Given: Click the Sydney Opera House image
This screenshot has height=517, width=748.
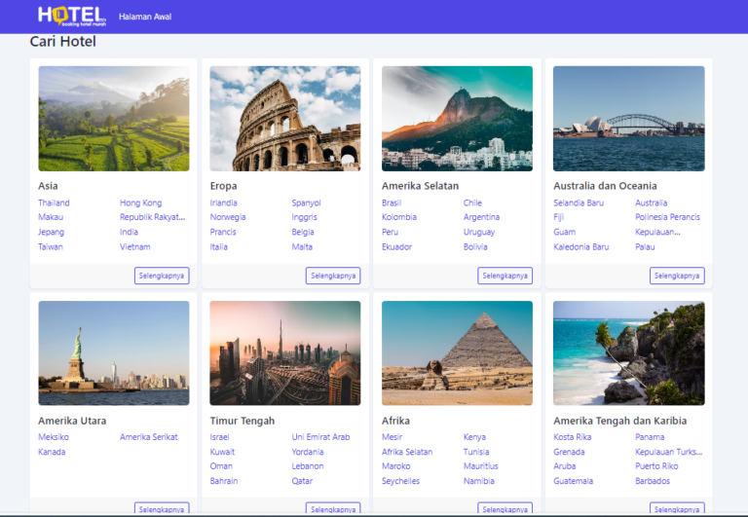Looking at the screenshot, I should [628, 119].
